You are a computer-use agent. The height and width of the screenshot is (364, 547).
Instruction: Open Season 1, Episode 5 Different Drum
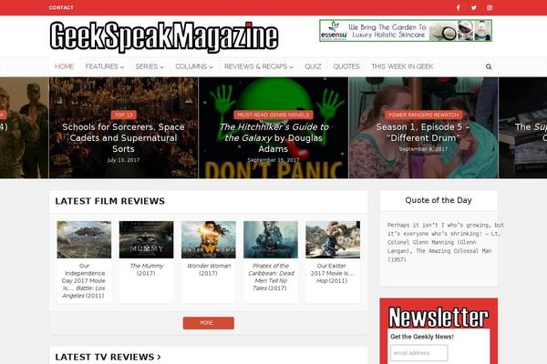(423, 132)
